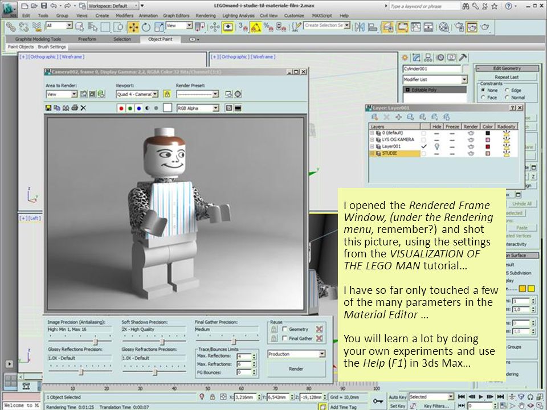Click the Play animation button
The height and width of the screenshot is (410, 547).
(x=481, y=397)
